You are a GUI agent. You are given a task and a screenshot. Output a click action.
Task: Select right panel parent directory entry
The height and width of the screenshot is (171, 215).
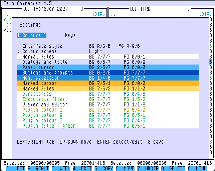pos(161,14)
